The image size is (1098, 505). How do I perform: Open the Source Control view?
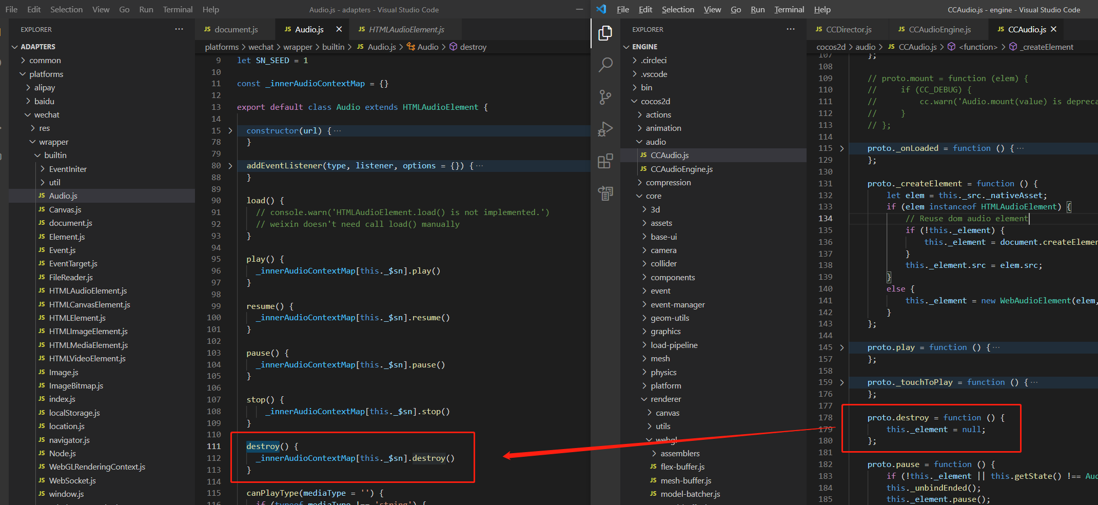605,97
